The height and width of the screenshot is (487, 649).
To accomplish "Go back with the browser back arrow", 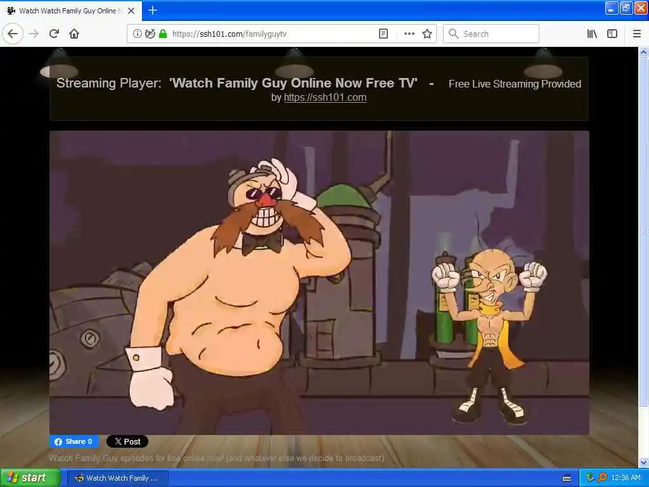I will click(x=13, y=34).
